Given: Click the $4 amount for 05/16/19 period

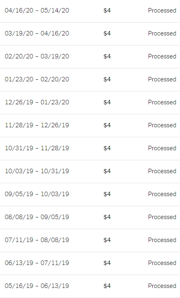Looking at the screenshot, I should click(x=107, y=286).
